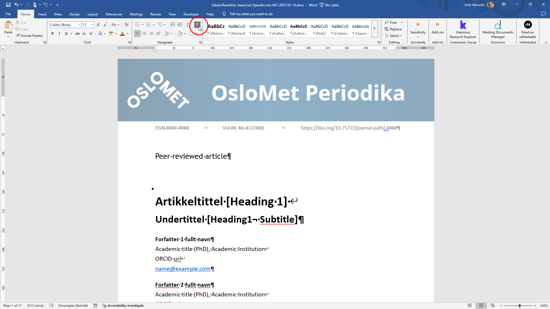
Task: Open the Font Color dropdown arrow
Action: click(x=127, y=34)
